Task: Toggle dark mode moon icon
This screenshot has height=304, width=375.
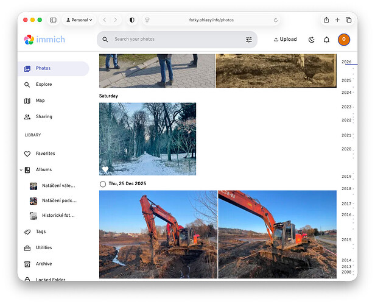Action: pos(312,40)
